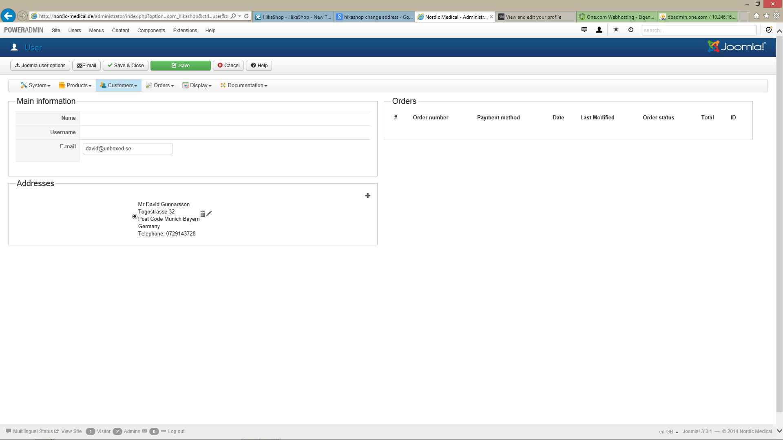Click the green Save button
This screenshot has width=783, height=440.
[x=180, y=66]
